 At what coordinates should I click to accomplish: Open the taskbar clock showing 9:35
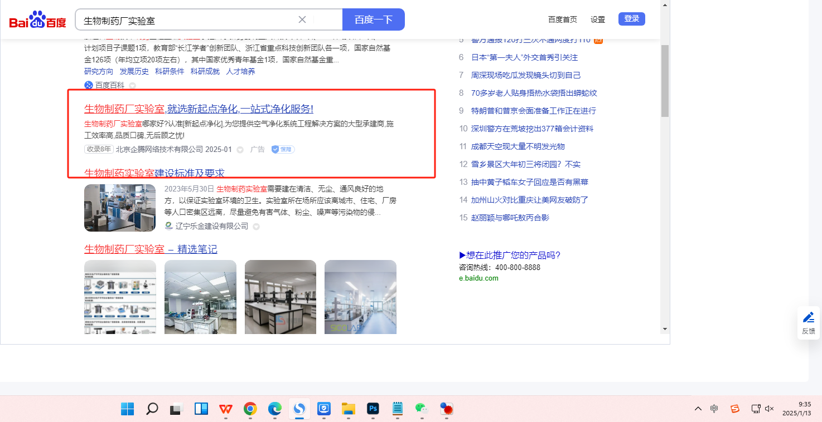796,409
